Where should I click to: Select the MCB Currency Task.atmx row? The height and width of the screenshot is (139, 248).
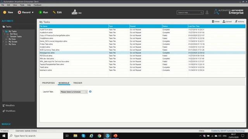142,50
